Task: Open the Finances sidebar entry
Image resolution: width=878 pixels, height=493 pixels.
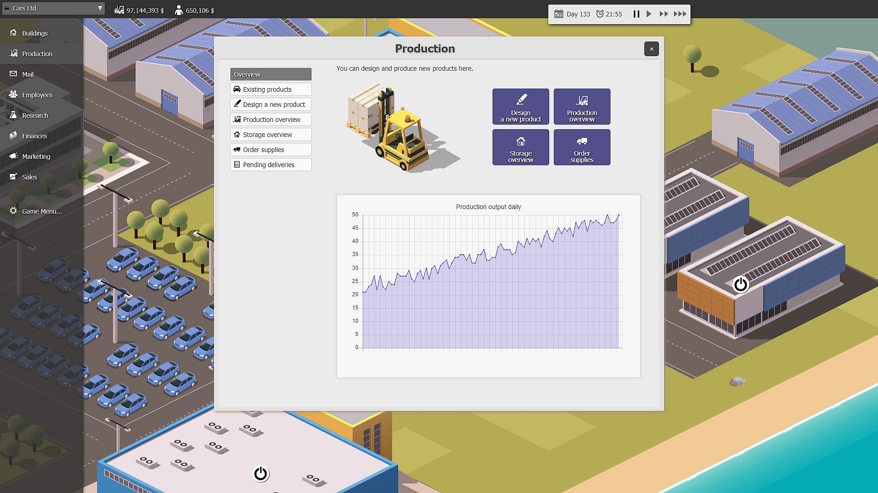Action: pos(34,136)
